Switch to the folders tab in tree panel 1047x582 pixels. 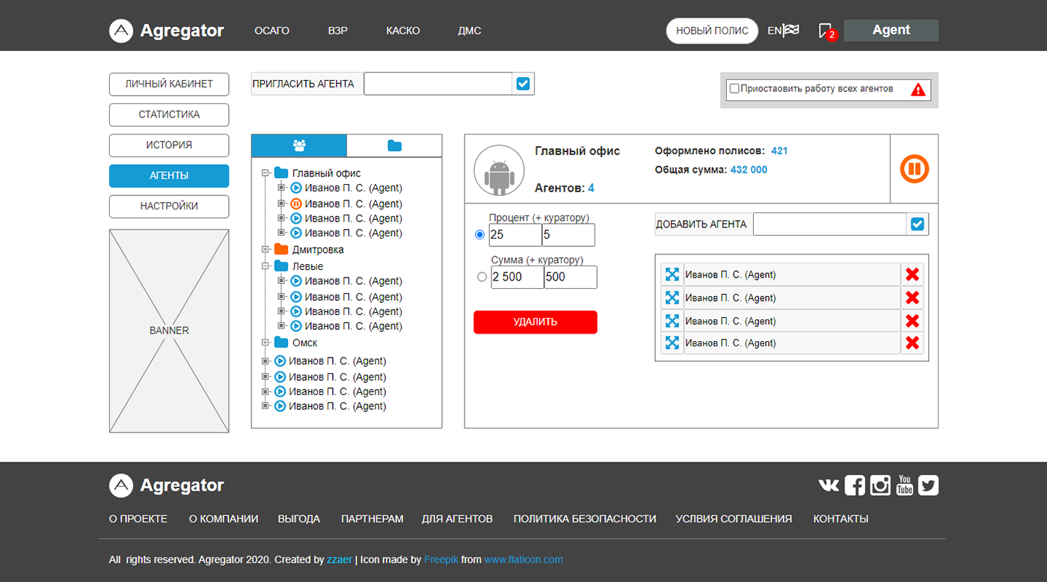[394, 146]
